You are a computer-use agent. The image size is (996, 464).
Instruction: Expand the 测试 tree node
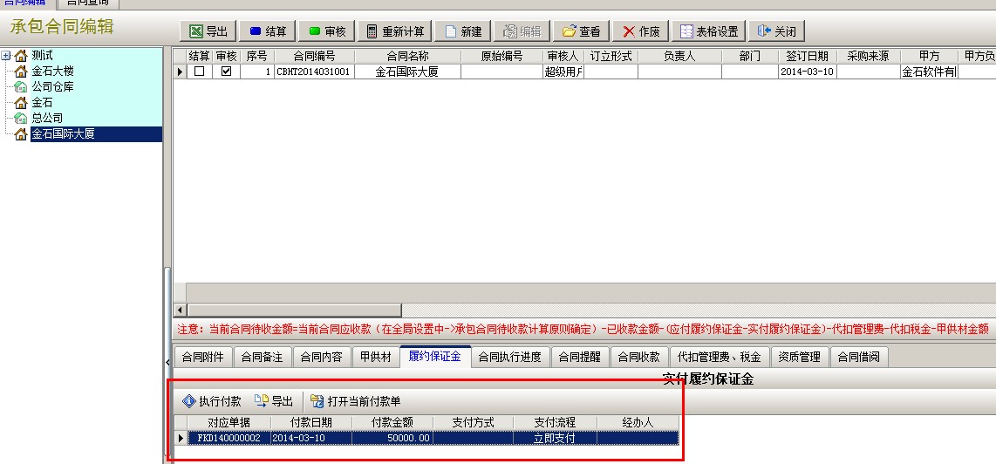coord(6,56)
